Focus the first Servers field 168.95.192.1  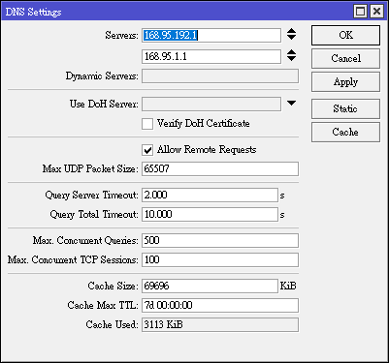[211, 35]
